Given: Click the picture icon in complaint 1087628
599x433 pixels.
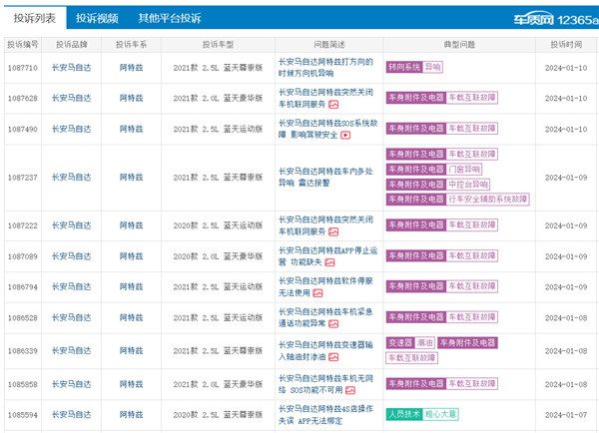Looking at the screenshot, I should [334, 104].
